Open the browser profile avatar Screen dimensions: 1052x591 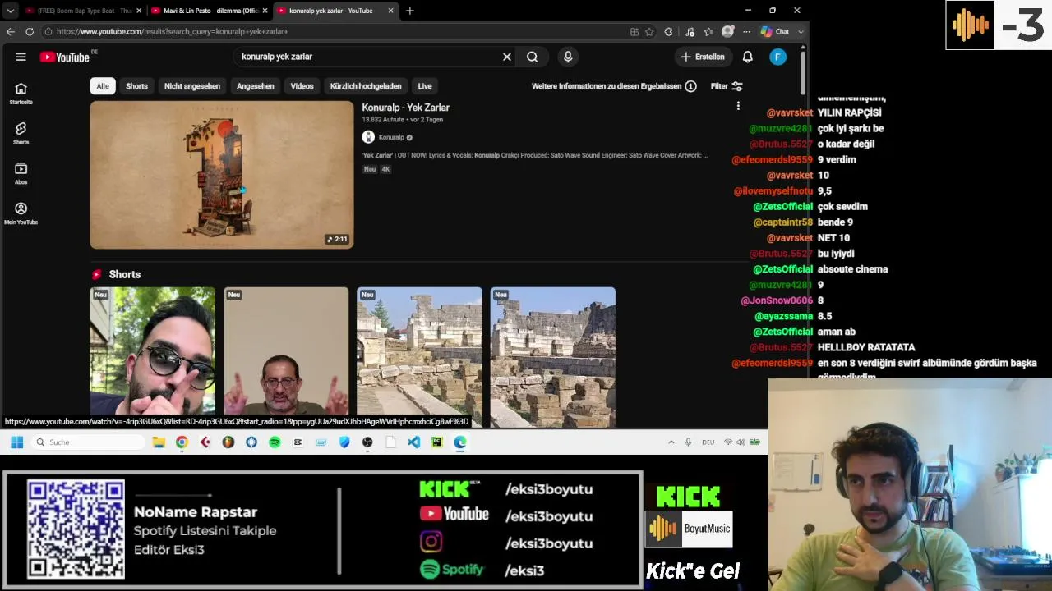[x=727, y=31]
